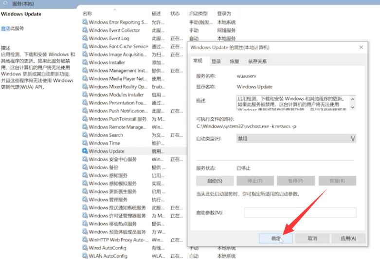
Task: Select the Wired AutoConfig service name
Action: click(108, 248)
